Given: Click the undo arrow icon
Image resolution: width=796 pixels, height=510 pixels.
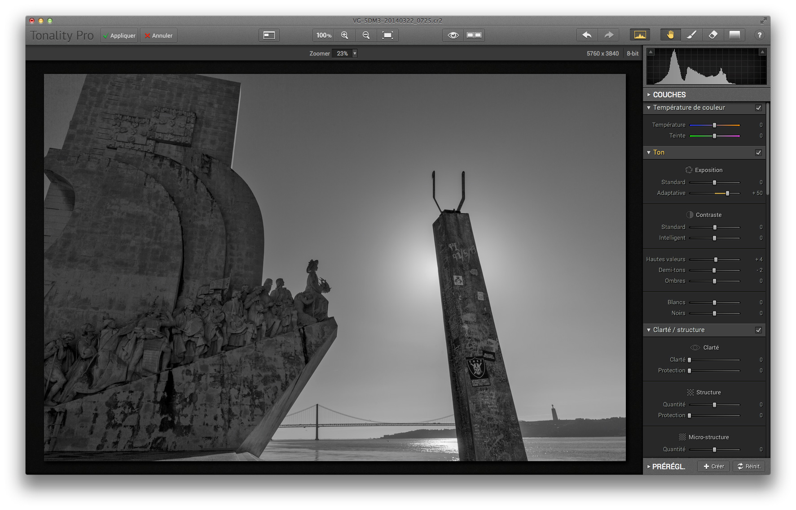Looking at the screenshot, I should pyautogui.click(x=587, y=35).
